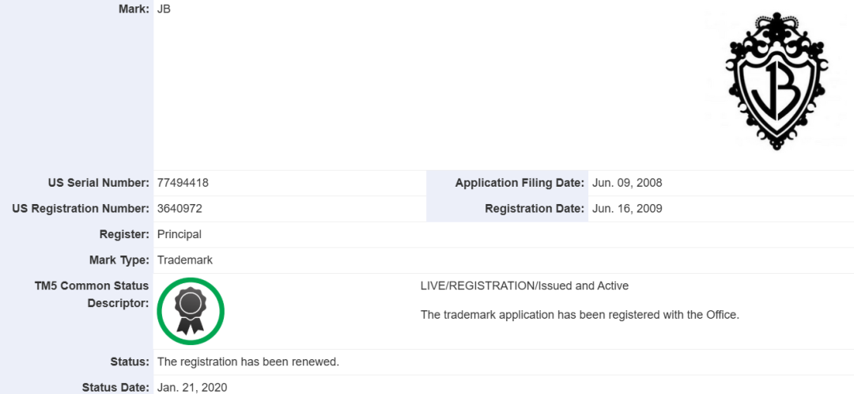Select the "Application Filing Date:" label

coord(520,183)
